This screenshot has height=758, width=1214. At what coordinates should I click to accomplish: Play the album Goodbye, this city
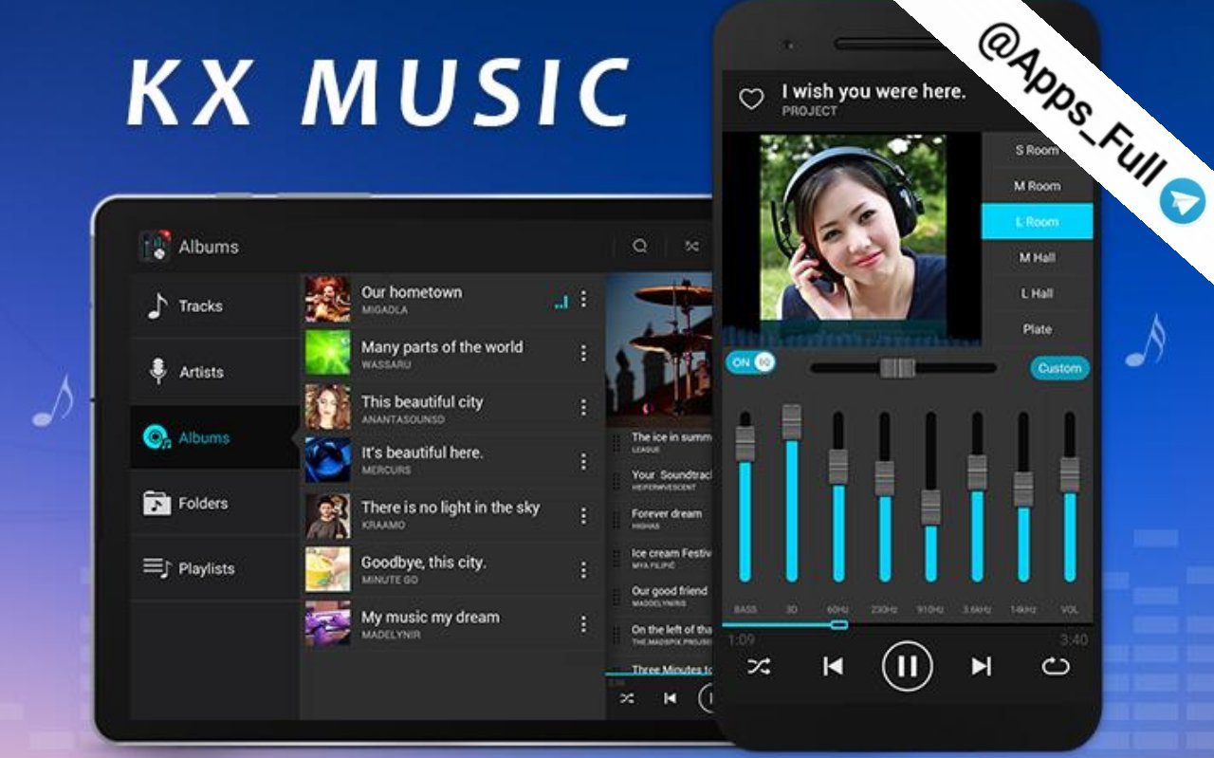451,569
